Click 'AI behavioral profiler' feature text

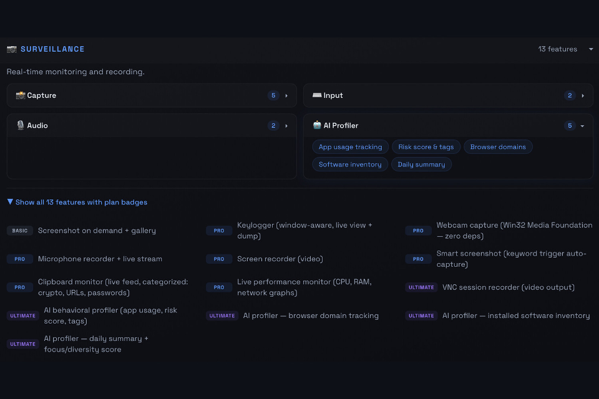tap(110, 315)
